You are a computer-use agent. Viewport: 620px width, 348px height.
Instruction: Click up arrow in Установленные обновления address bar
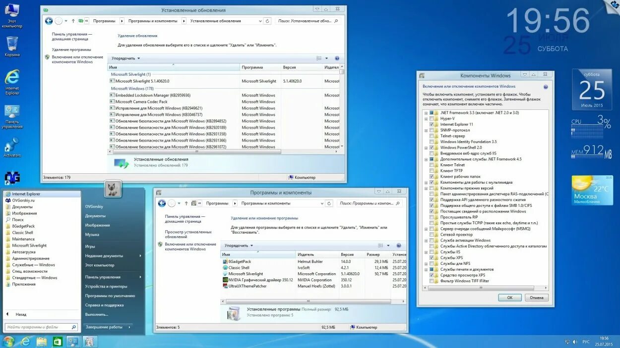[73, 21]
